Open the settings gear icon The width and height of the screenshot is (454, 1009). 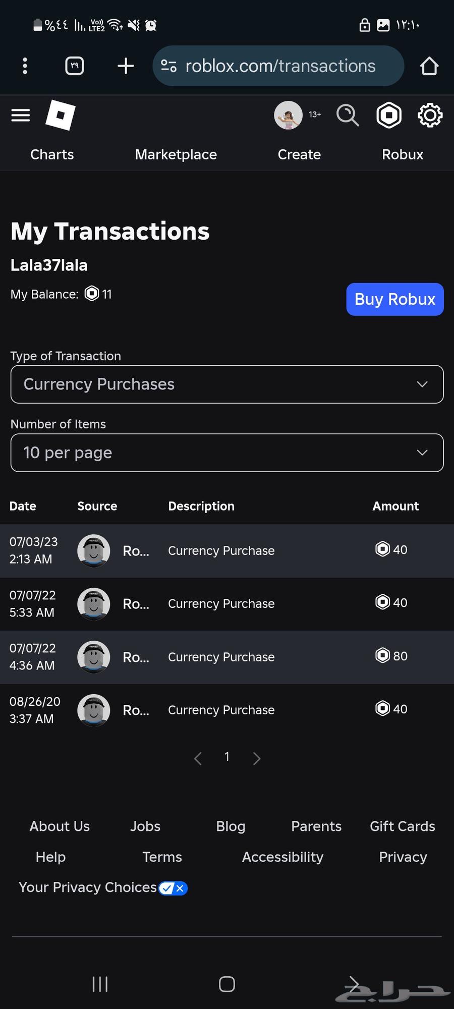[430, 116]
